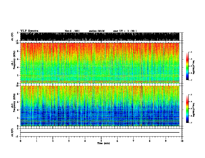Click time axis tick label "6"
The height and width of the screenshot is (158, 205).
(118, 141)
